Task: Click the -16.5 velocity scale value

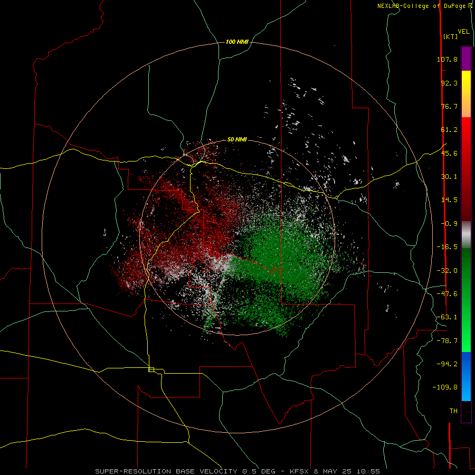Action: pyautogui.click(x=447, y=247)
